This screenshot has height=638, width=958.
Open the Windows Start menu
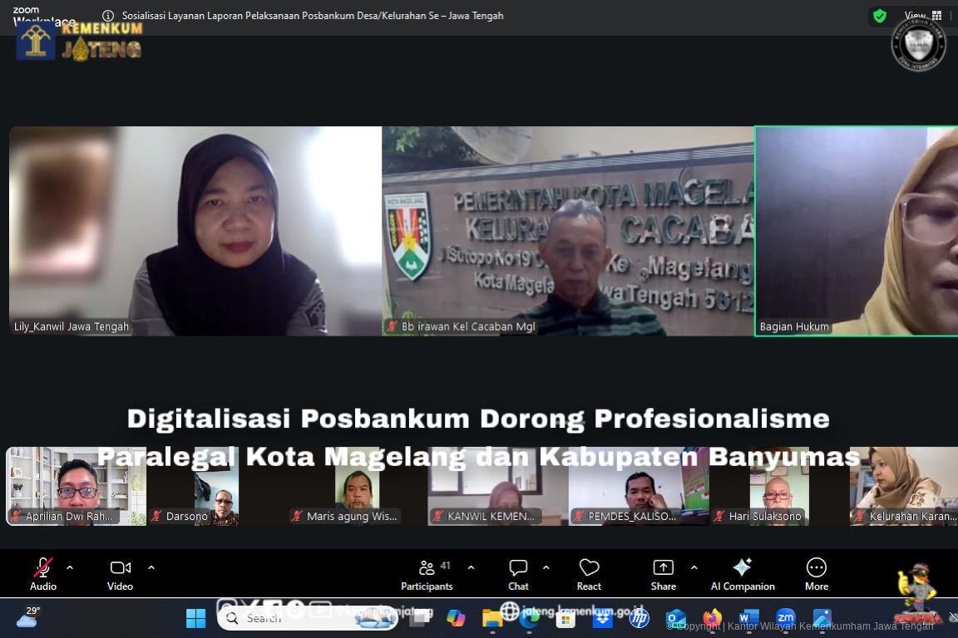(195, 618)
